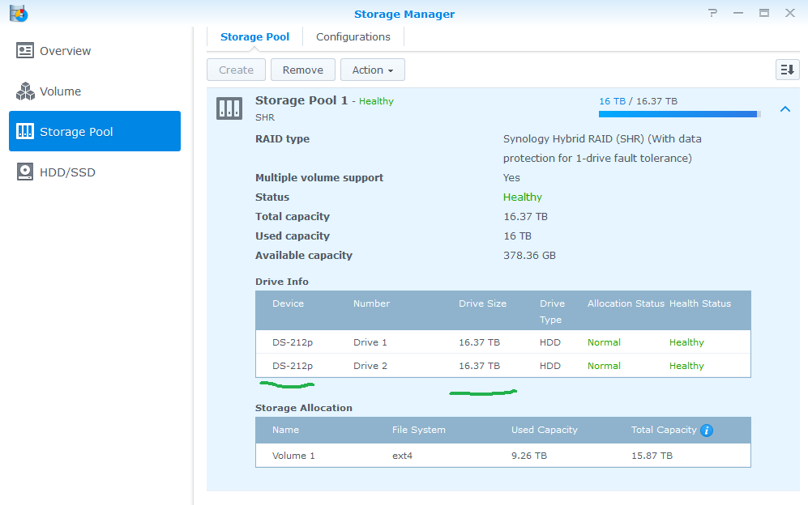This screenshot has width=808, height=505.
Task: Click the storage pool usage progress bar
Action: (680, 114)
